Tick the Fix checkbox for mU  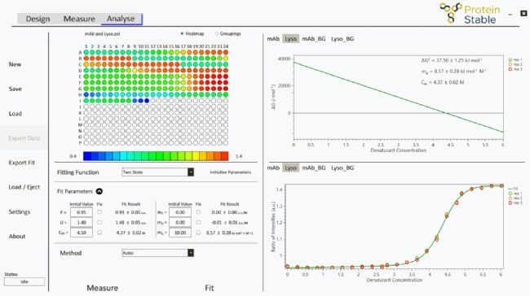[198, 223]
